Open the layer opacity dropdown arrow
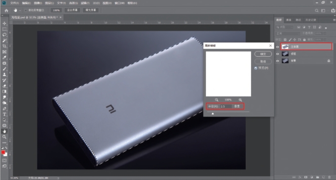 click(x=325, y=33)
